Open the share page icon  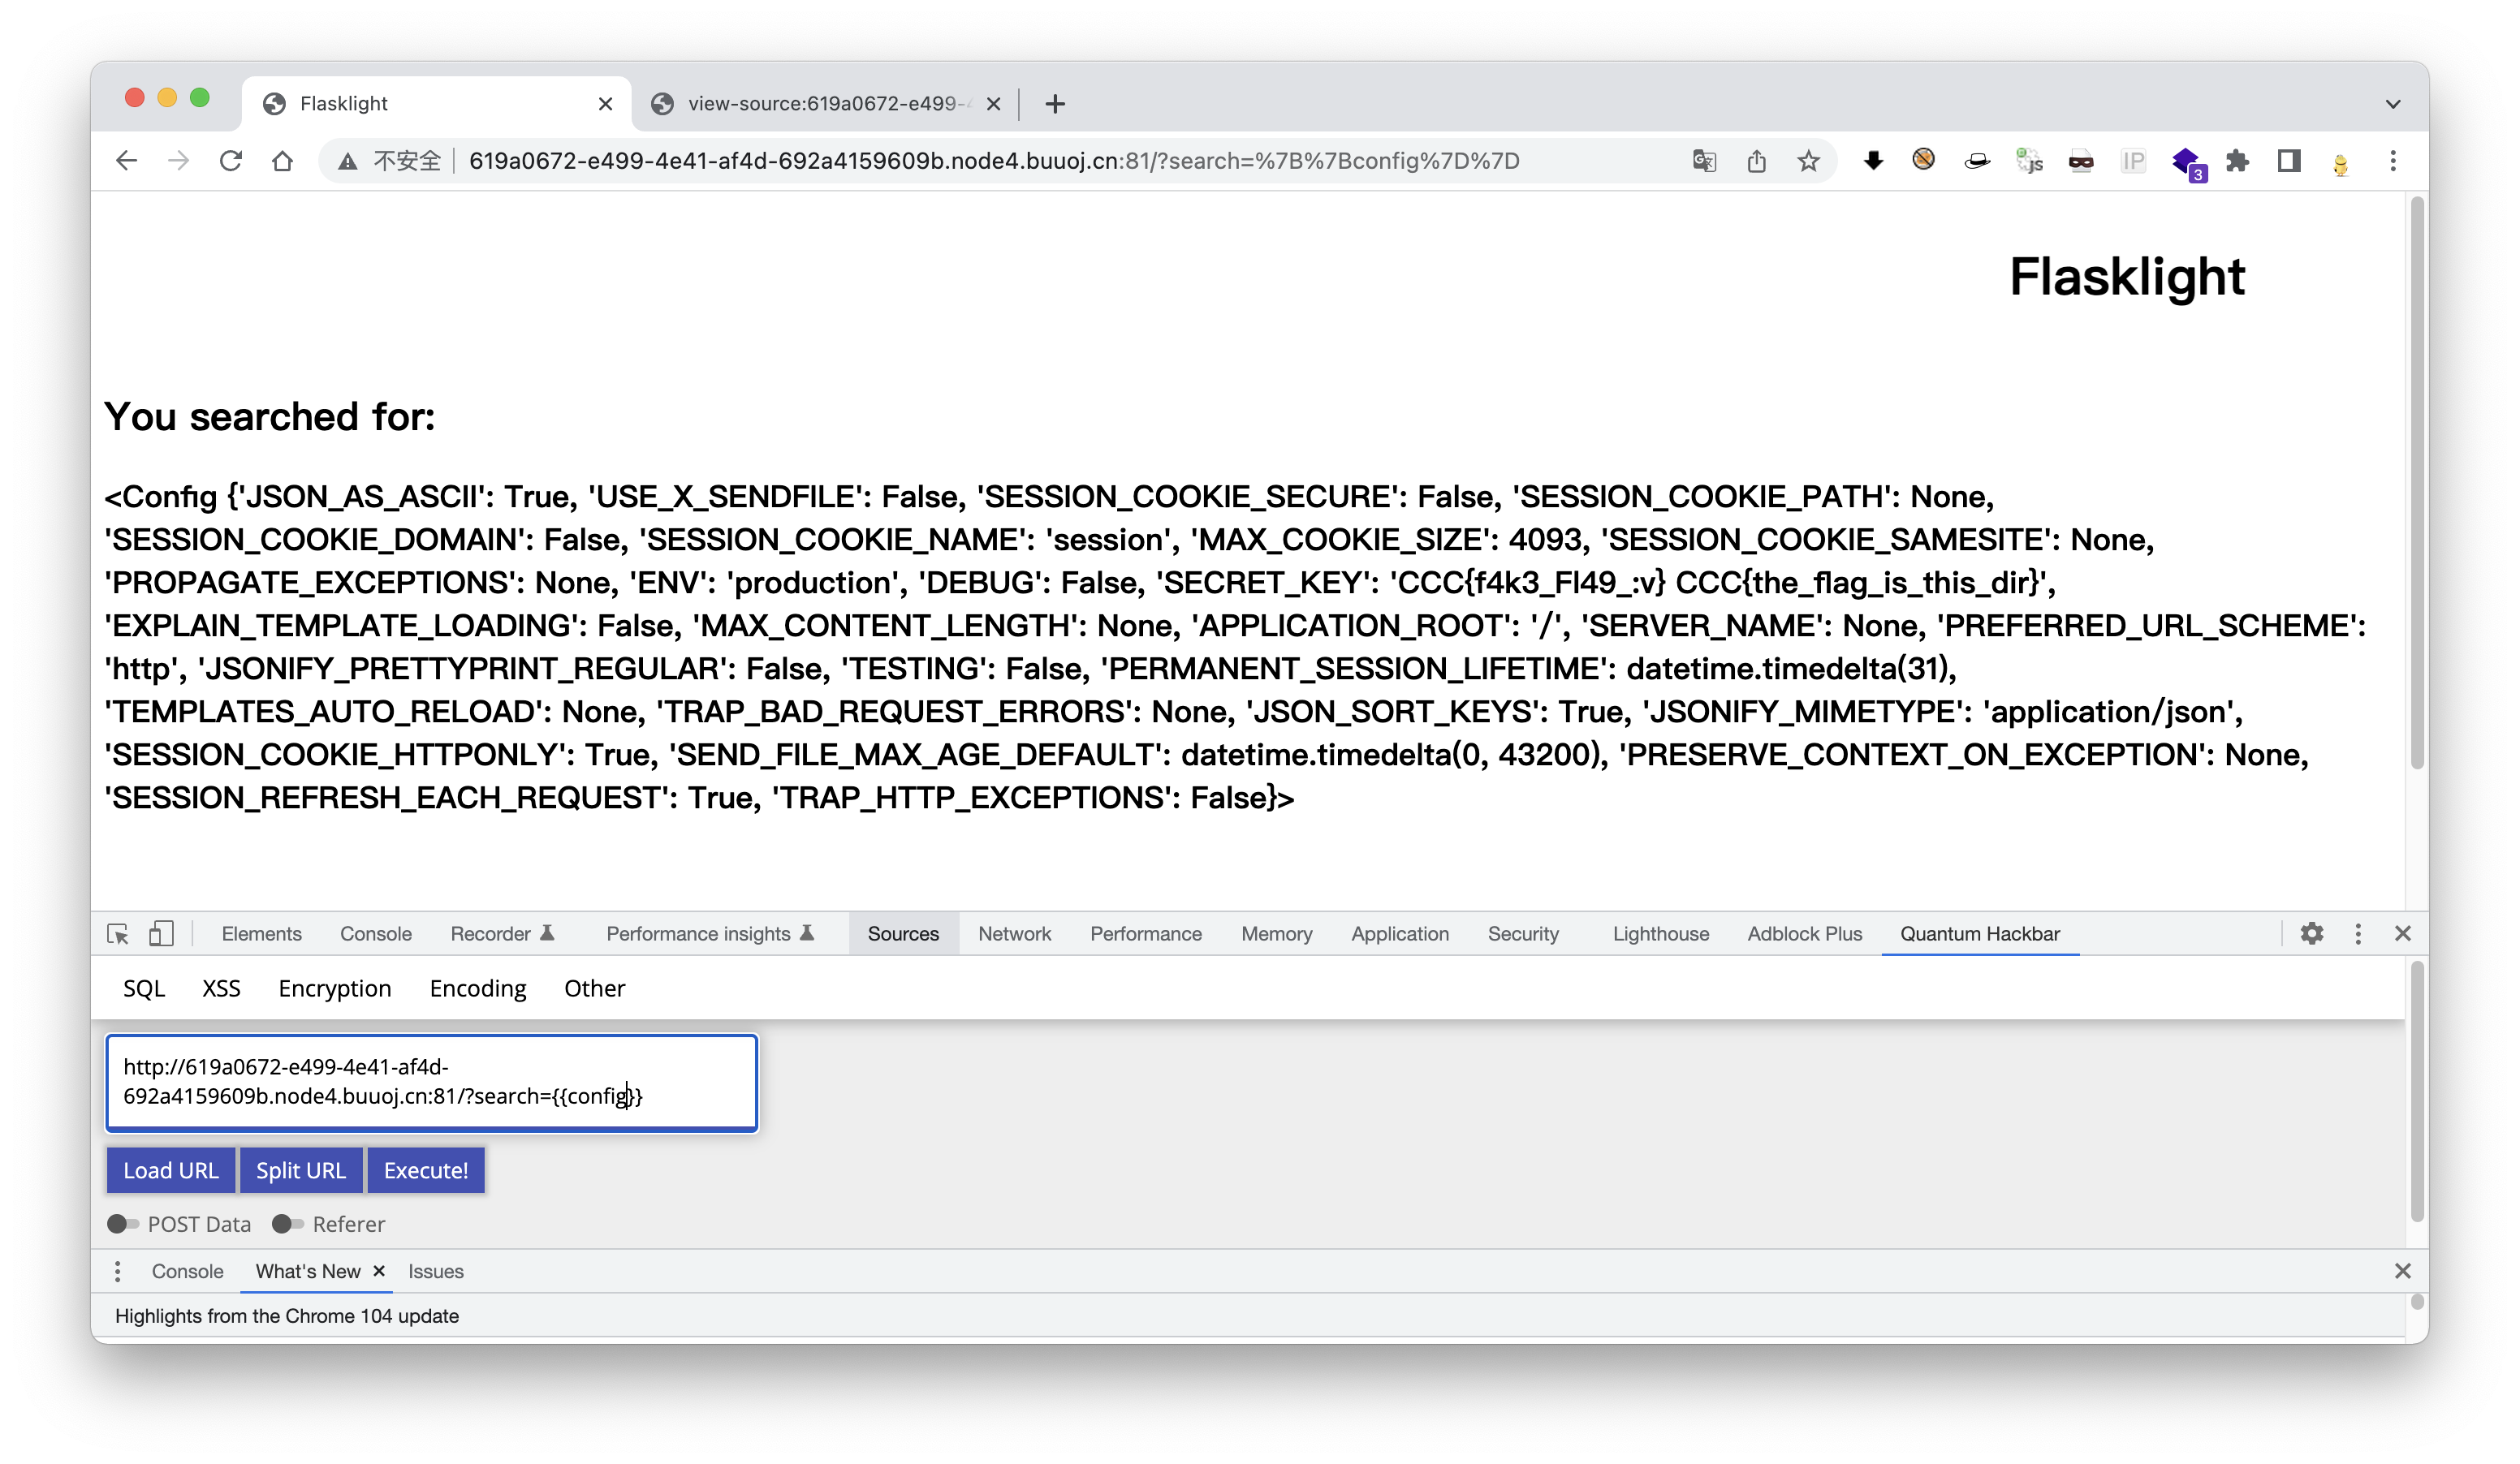pyautogui.click(x=1756, y=161)
